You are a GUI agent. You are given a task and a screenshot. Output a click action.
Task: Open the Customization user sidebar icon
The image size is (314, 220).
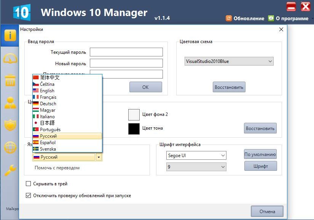click(10, 103)
